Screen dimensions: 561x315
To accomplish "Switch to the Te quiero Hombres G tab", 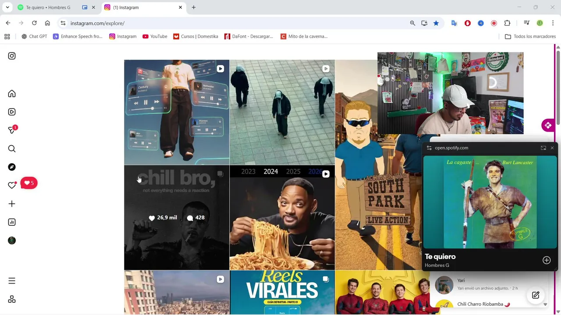I will point(48,7).
